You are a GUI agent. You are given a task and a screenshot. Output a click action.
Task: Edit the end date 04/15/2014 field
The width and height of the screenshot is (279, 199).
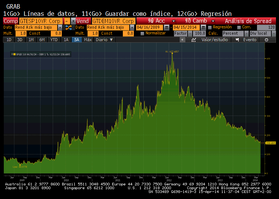tap(186, 28)
